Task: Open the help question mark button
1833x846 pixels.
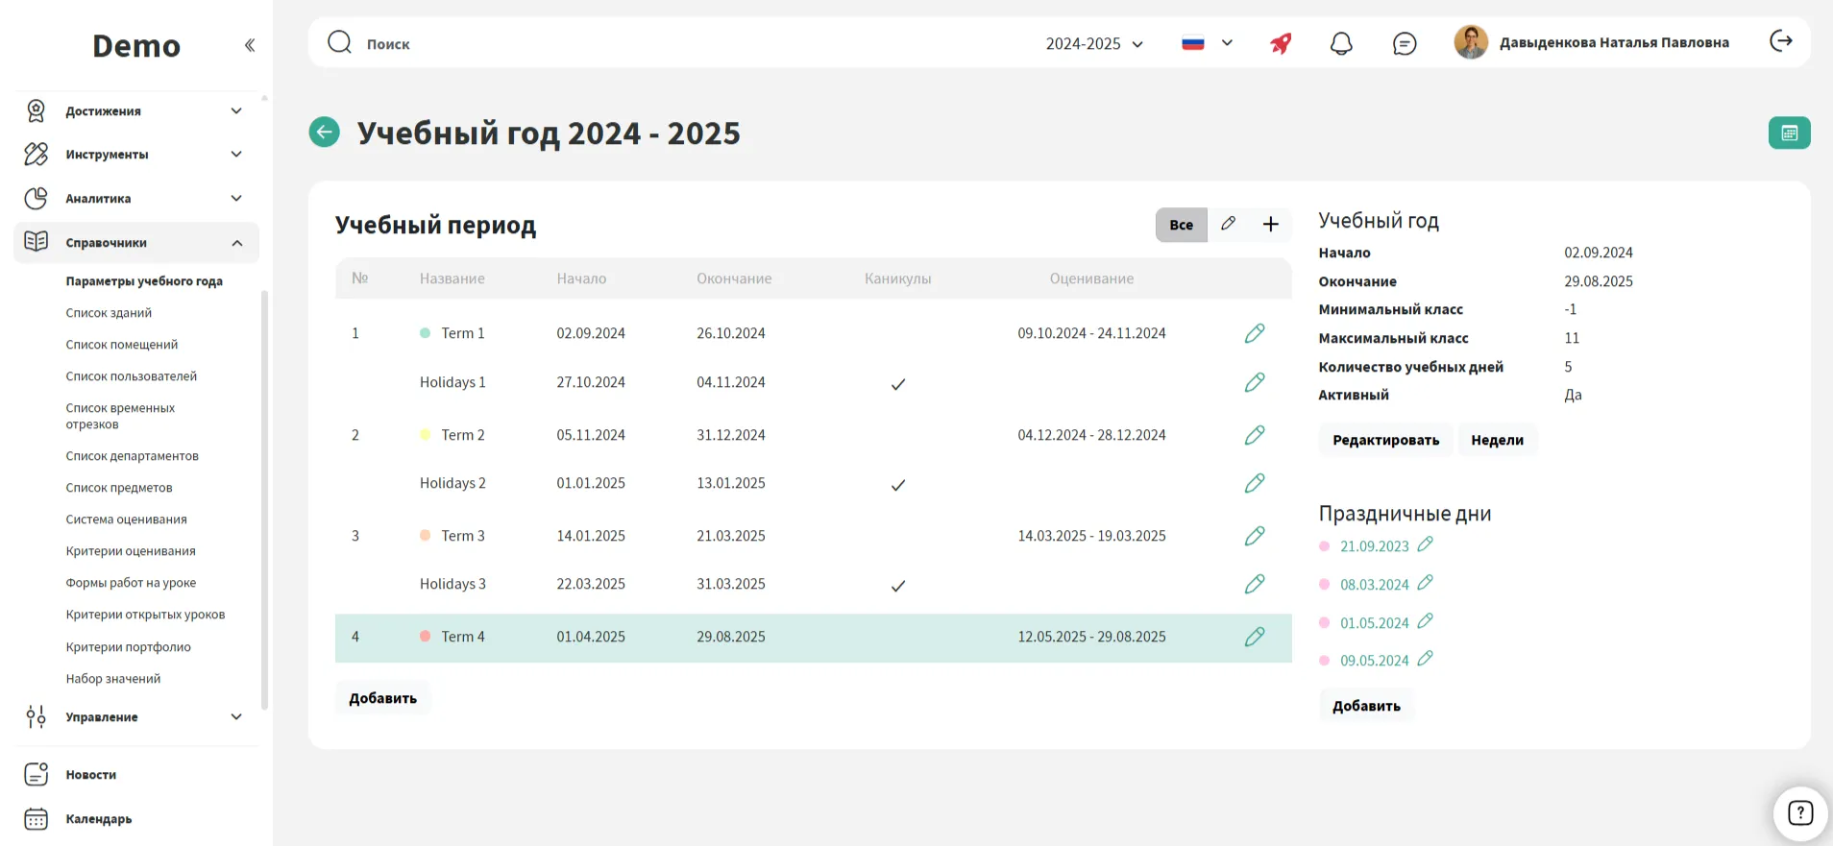Action: coord(1799,813)
